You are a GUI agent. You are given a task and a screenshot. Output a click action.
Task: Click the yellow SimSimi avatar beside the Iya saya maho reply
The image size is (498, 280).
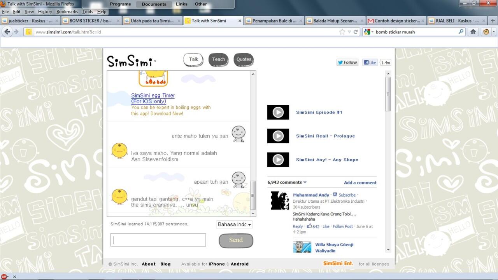click(x=119, y=151)
